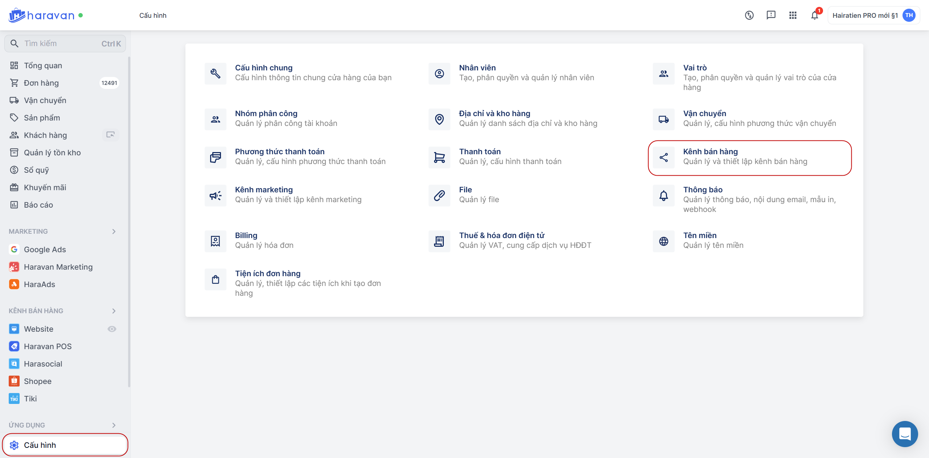The image size is (929, 458).
Task: Open Thuế & hóa đơn điện tử settings
Action: (x=502, y=236)
